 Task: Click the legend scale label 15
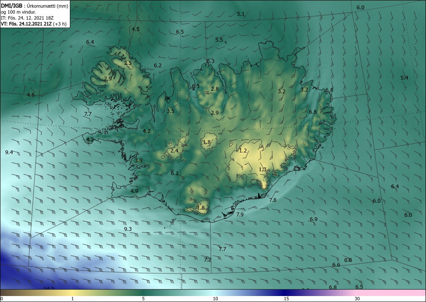(286, 299)
